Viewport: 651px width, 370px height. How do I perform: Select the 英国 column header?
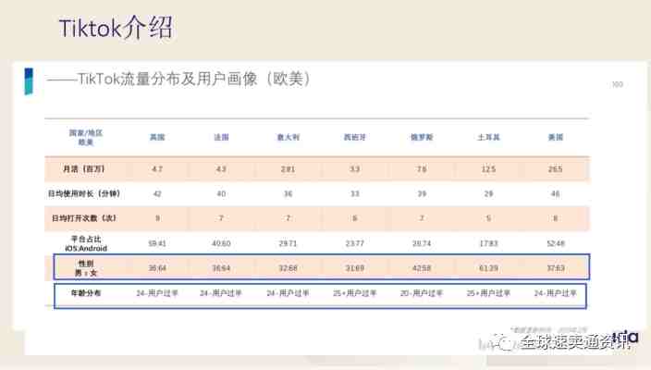point(157,137)
